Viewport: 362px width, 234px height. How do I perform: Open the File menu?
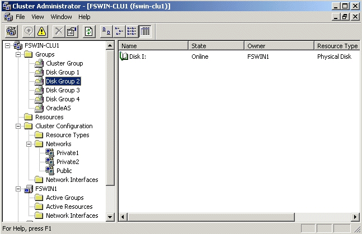(x=20, y=17)
